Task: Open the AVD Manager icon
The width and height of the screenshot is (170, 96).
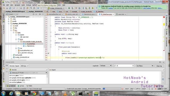Action: [x=86, y=8]
